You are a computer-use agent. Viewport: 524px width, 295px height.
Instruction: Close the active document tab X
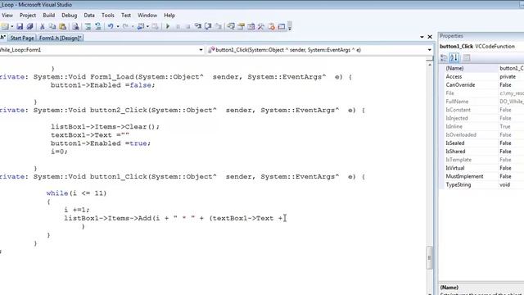pos(430,37)
